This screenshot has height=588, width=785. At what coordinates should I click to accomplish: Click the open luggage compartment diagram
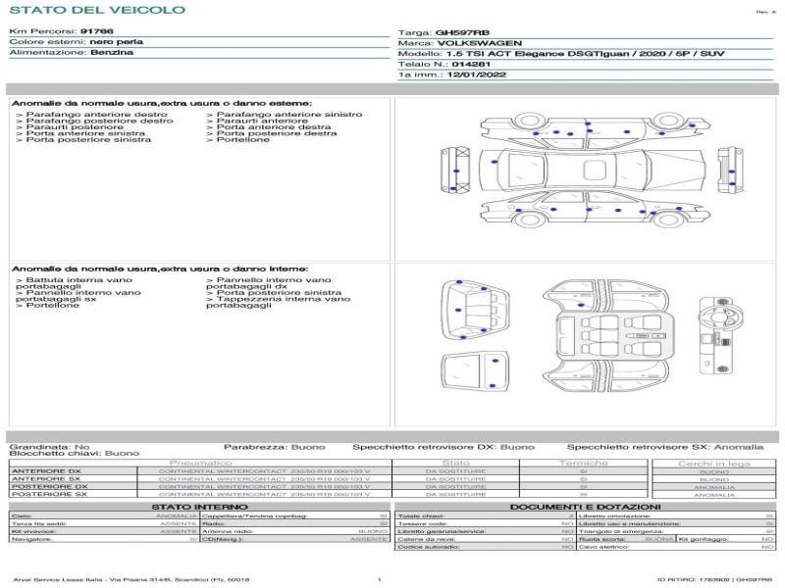[475, 310]
